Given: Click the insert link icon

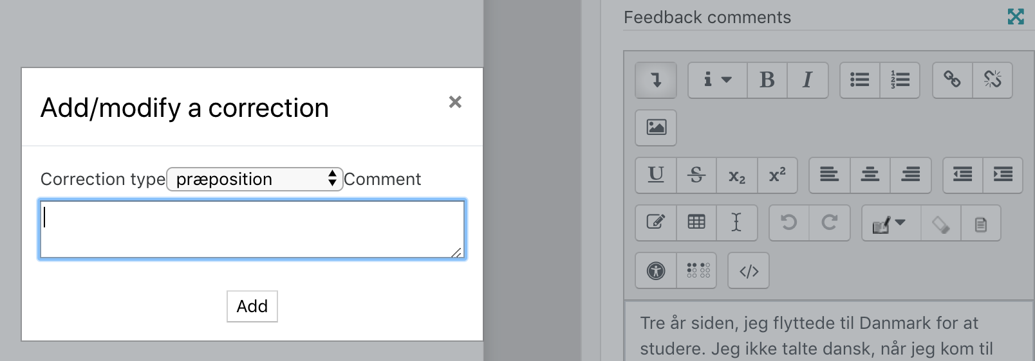Looking at the screenshot, I should [953, 80].
